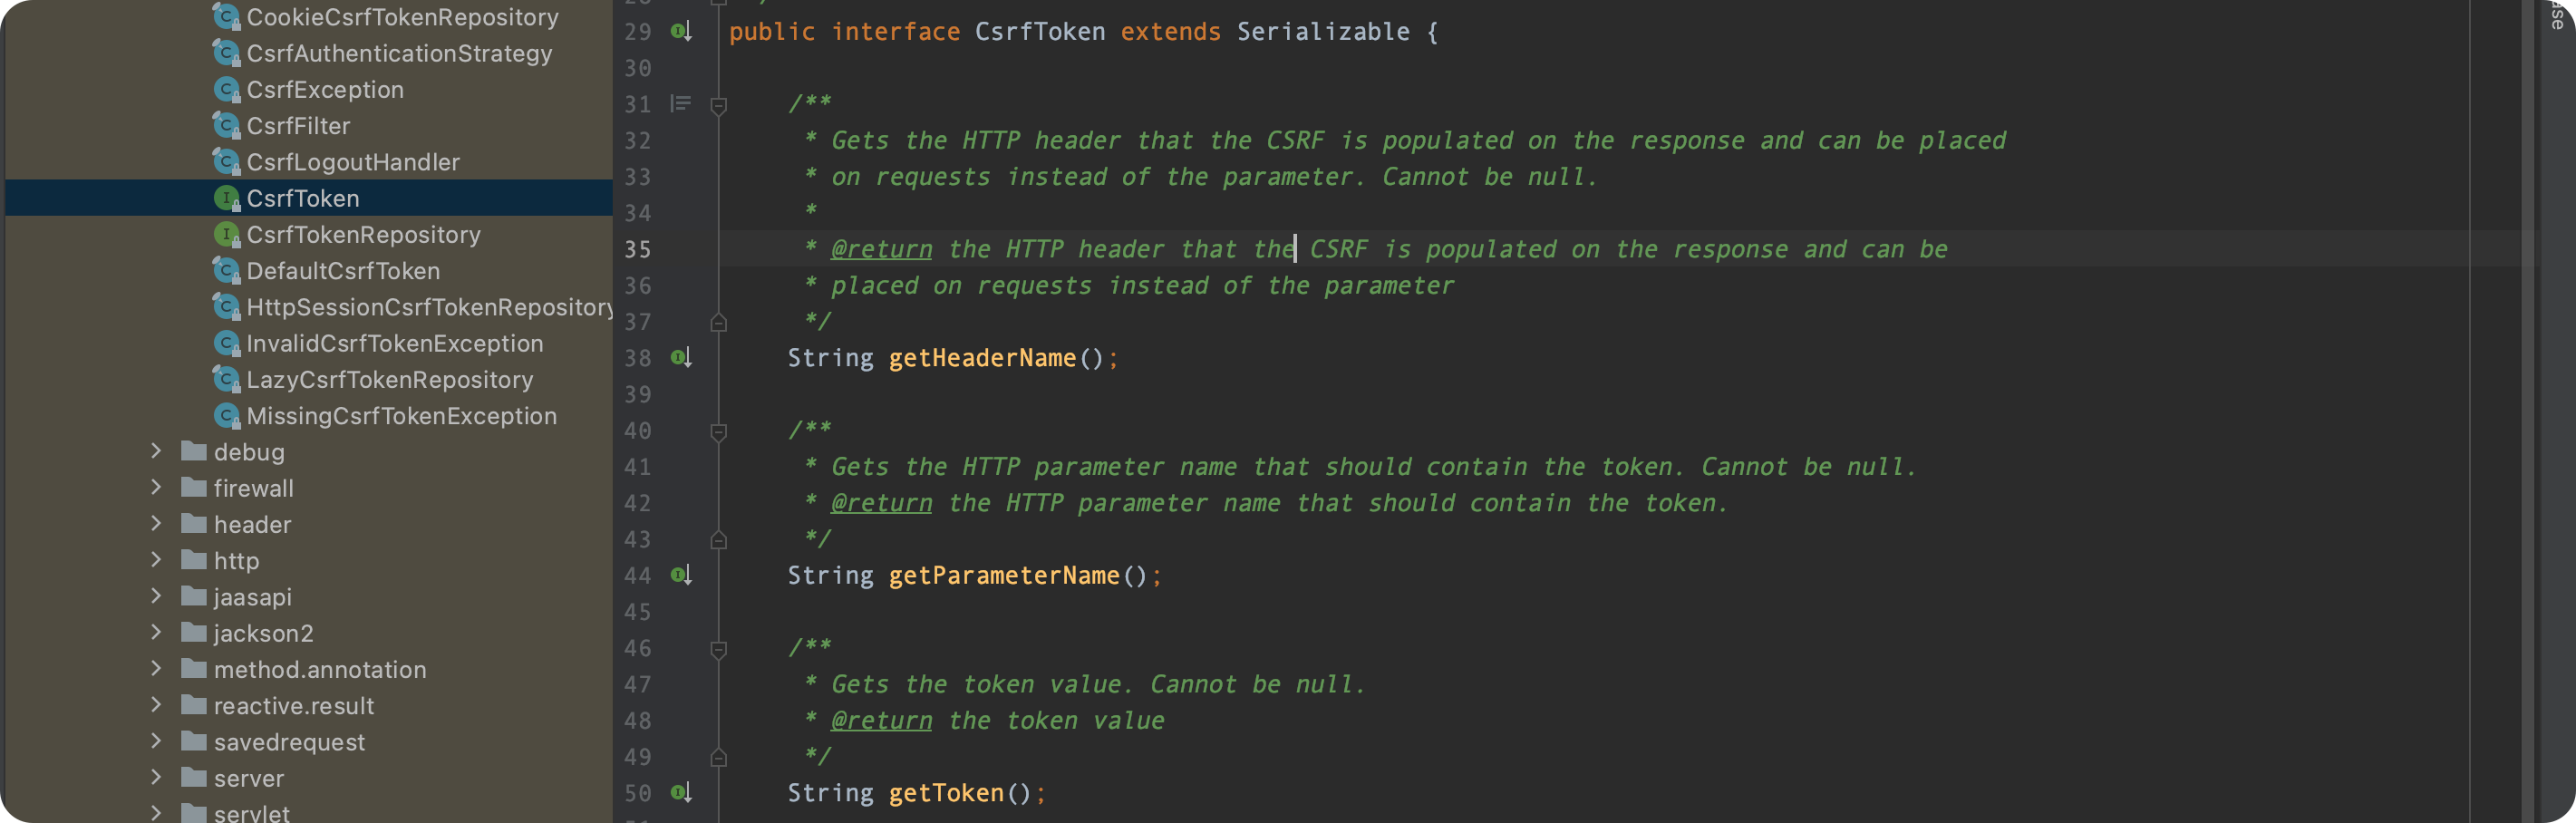Click the @return tag on line 42
2576x823 pixels.
pyautogui.click(x=881, y=503)
